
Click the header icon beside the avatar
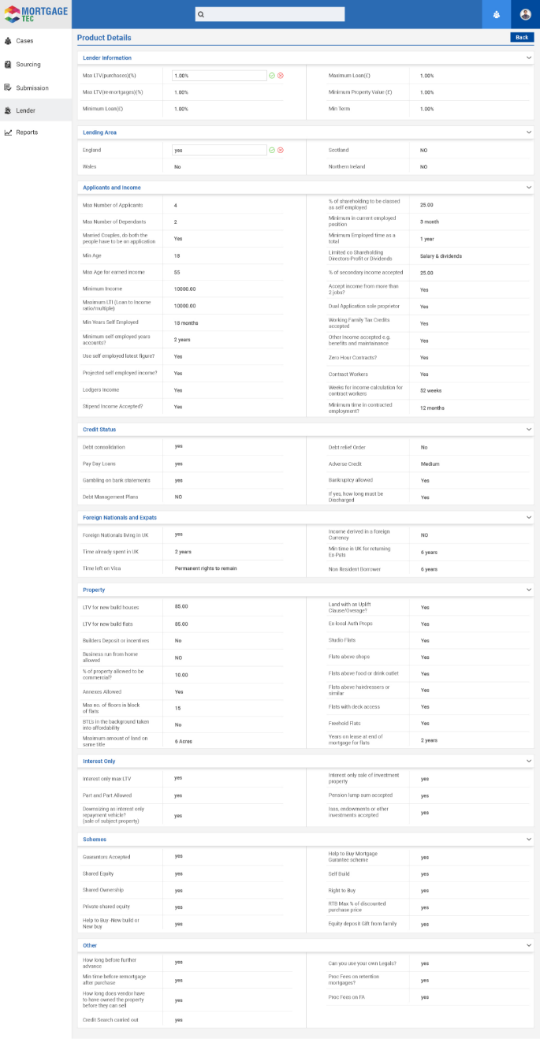click(x=496, y=14)
